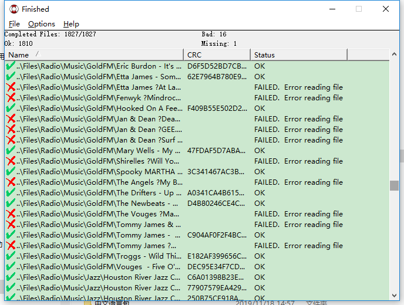Click the app icon in the title bar
This screenshot has height=305, width=404.
[x=12, y=9]
